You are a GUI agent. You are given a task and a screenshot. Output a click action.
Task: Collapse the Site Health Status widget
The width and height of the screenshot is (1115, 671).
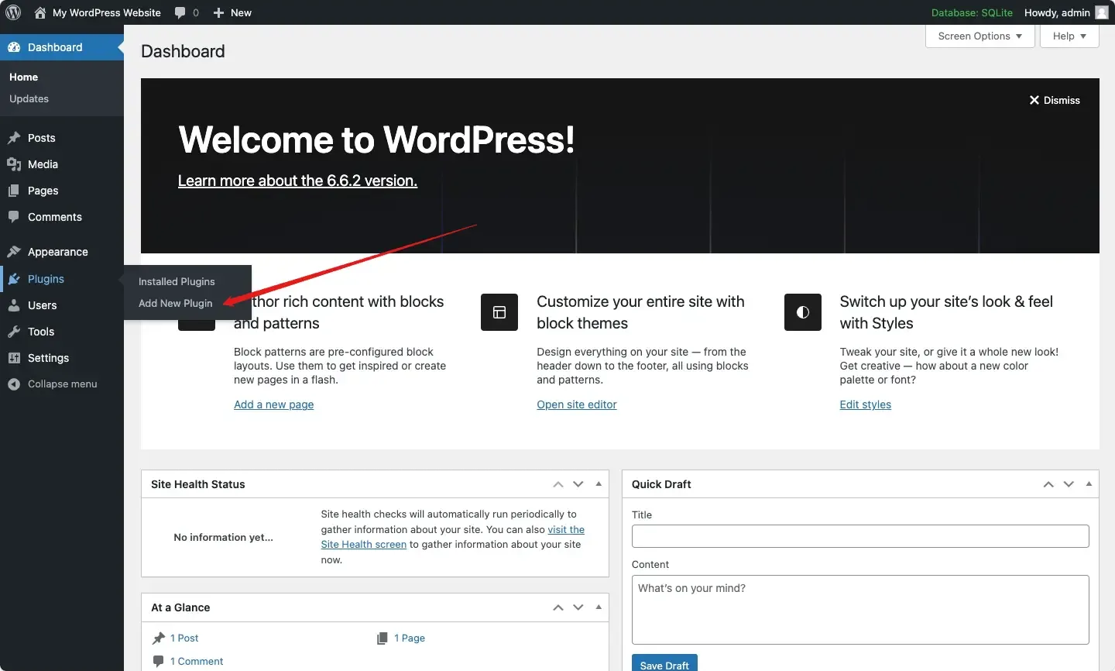tap(598, 484)
